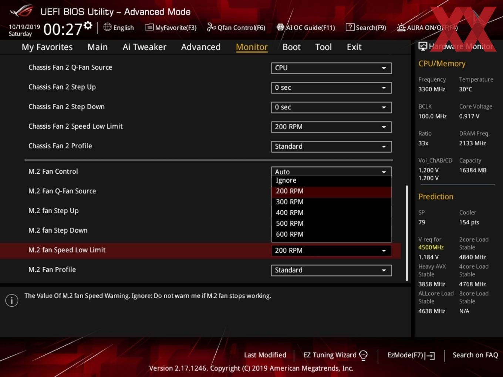The width and height of the screenshot is (503, 377).
Task: Select Ignore in the dropdown list
Action: (331, 180)
